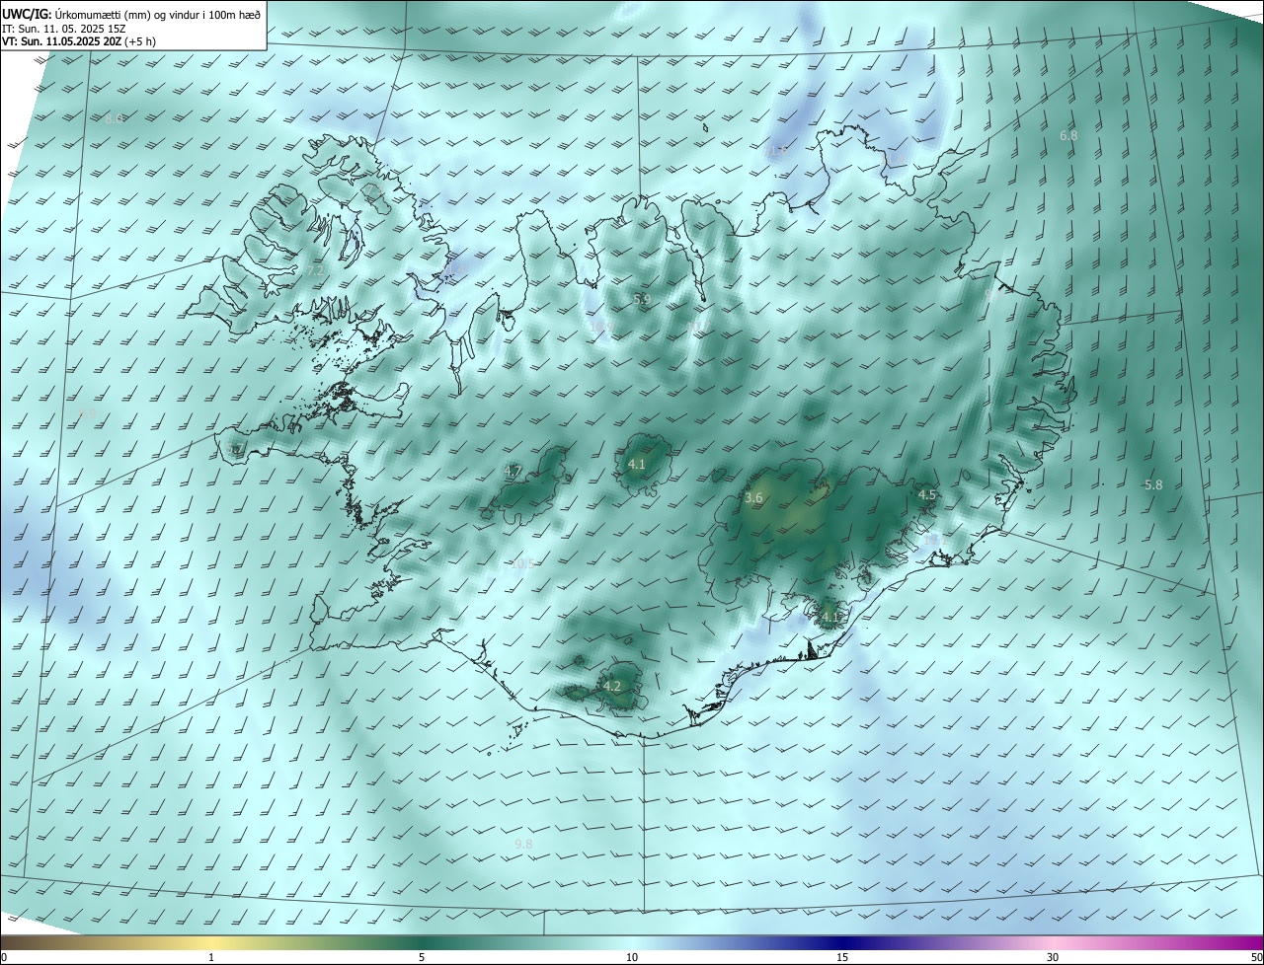Click the 6.8 value in the northeast sea
The image size is (1264, 965).
point(1068,135)
